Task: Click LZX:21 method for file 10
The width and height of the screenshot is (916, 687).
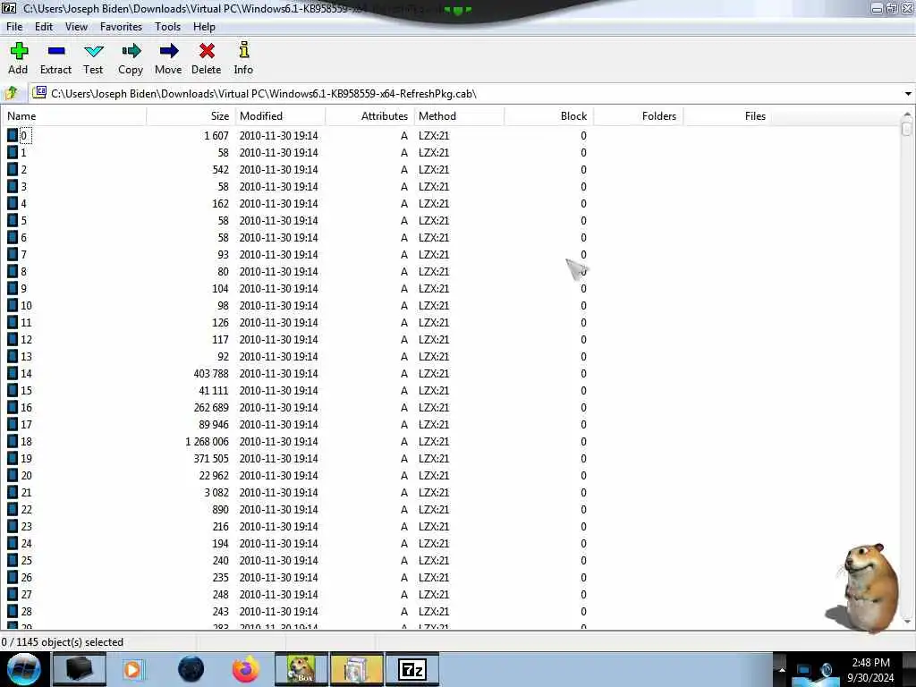Action: [x=434, y=306]
